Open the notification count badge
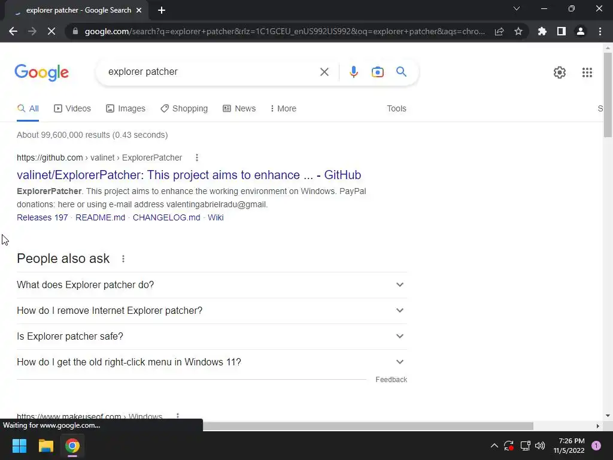This screenshot has width=613, height=460. pyautogui.click(x=596, y=446)
